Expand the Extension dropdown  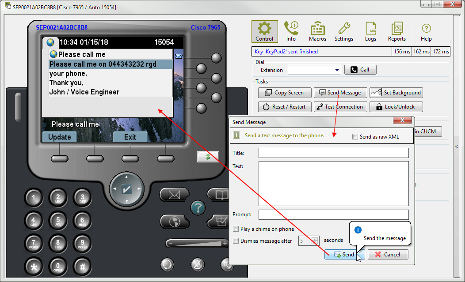[x=337, y=70]
